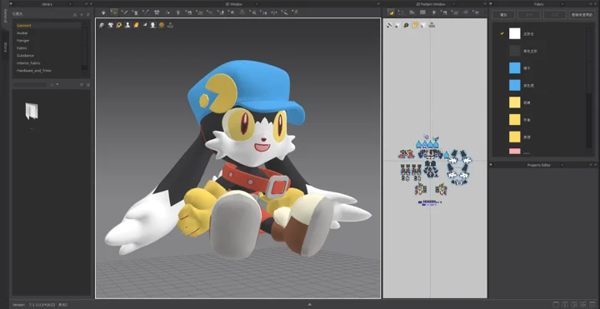Select the first yellow fabric swatch
This screenshot has width=600, height=309.
click(x=515, y=102)
